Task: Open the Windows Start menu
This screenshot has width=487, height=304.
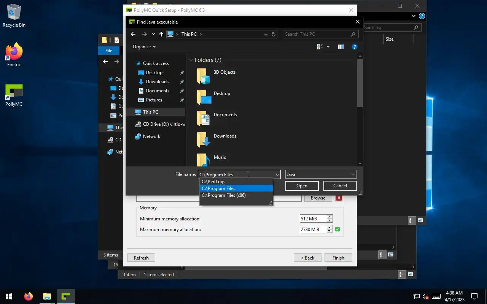Action: [x=9, y=296]
